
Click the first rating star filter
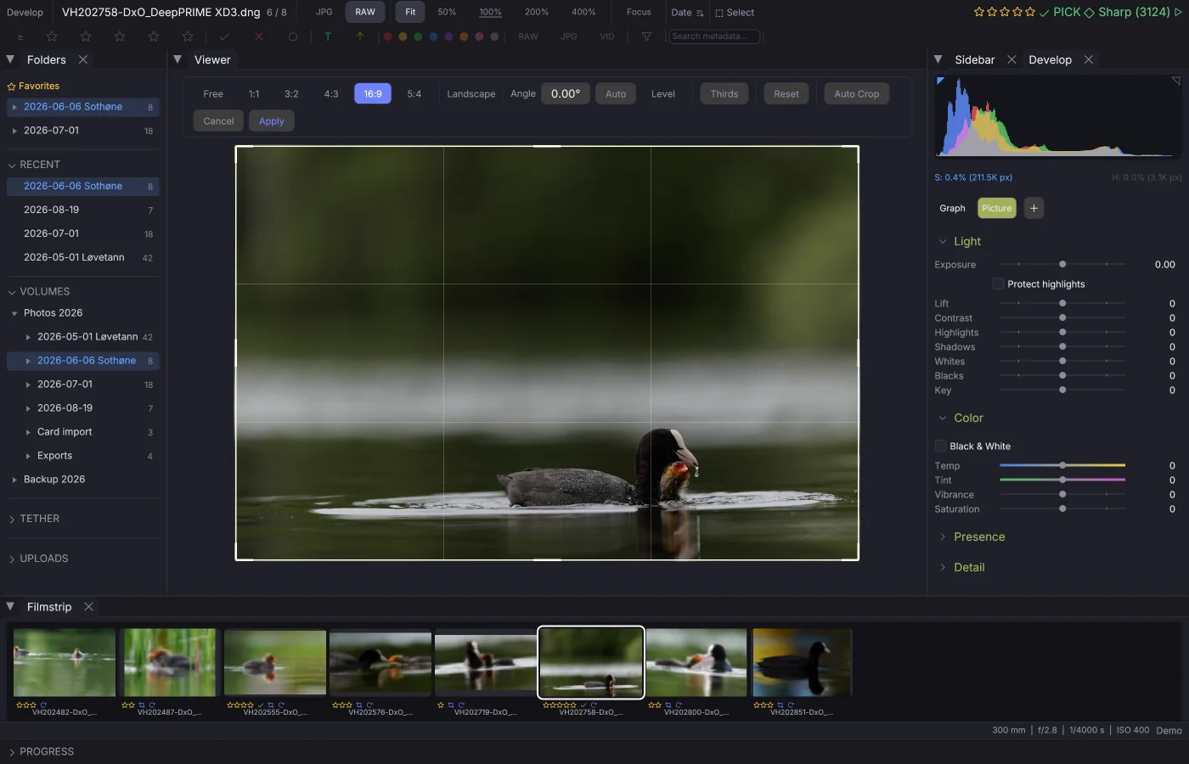click(52, 37)
